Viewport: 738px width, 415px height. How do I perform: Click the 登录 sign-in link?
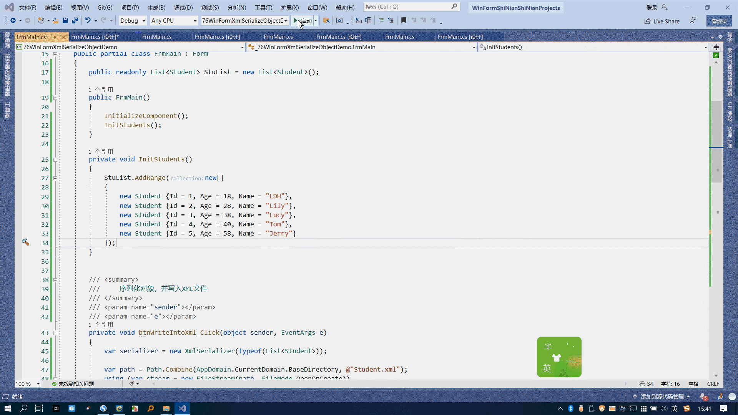click(652, 8)
